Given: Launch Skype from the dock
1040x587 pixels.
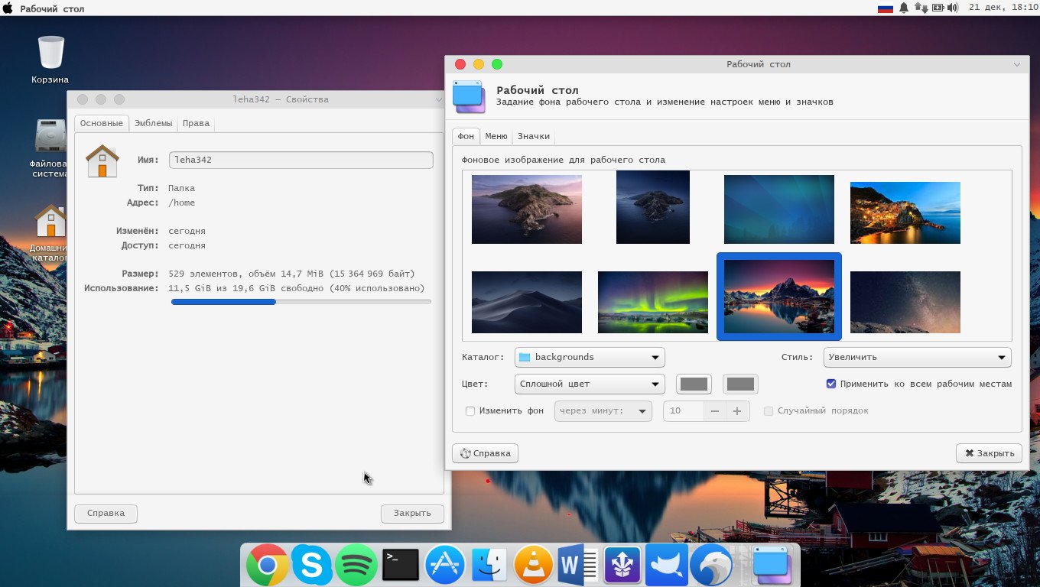Looking at the screenshot, I should (311, 566).
